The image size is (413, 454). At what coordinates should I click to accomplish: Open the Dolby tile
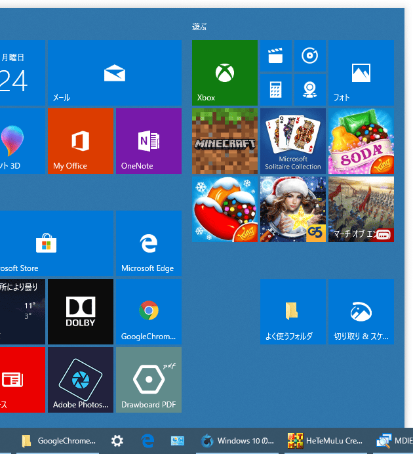tap(81, 312)
